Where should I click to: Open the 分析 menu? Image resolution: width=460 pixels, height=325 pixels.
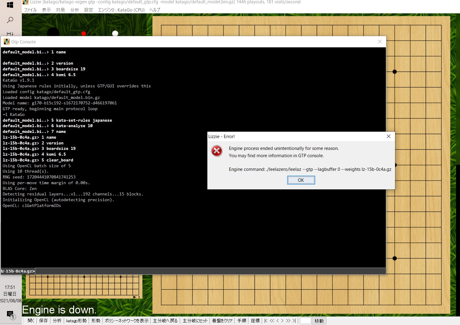click(x=75, y=10)
